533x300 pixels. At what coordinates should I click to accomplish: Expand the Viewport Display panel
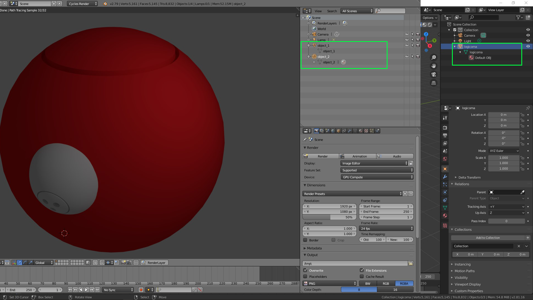point(467,284)
